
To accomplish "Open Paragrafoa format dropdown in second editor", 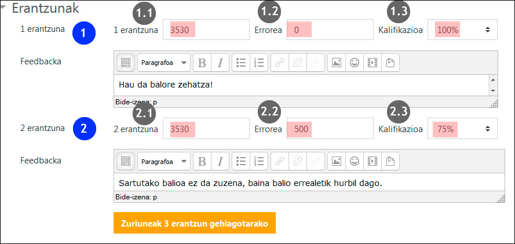I will tap(164, 161).
